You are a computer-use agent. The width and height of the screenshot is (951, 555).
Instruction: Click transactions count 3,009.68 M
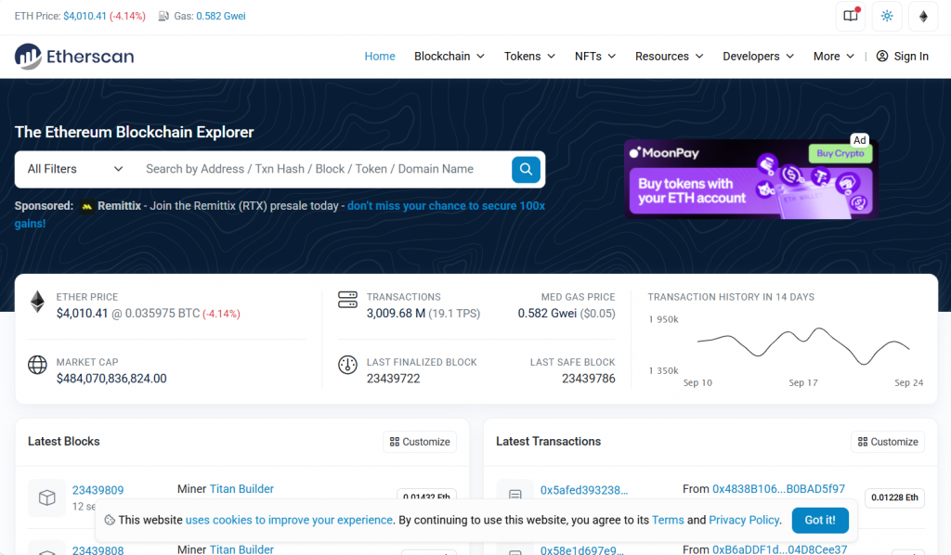pos(396,314)
